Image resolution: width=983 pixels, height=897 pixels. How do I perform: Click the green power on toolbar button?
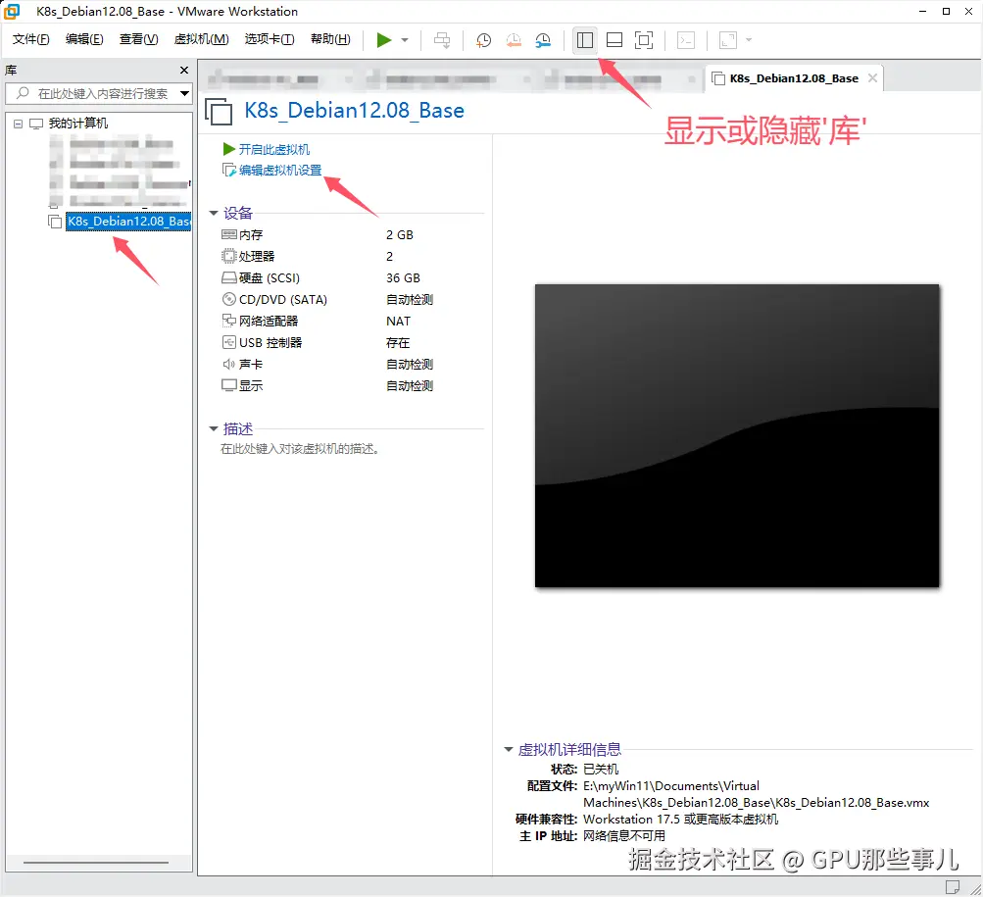click(x=383, y=40)
